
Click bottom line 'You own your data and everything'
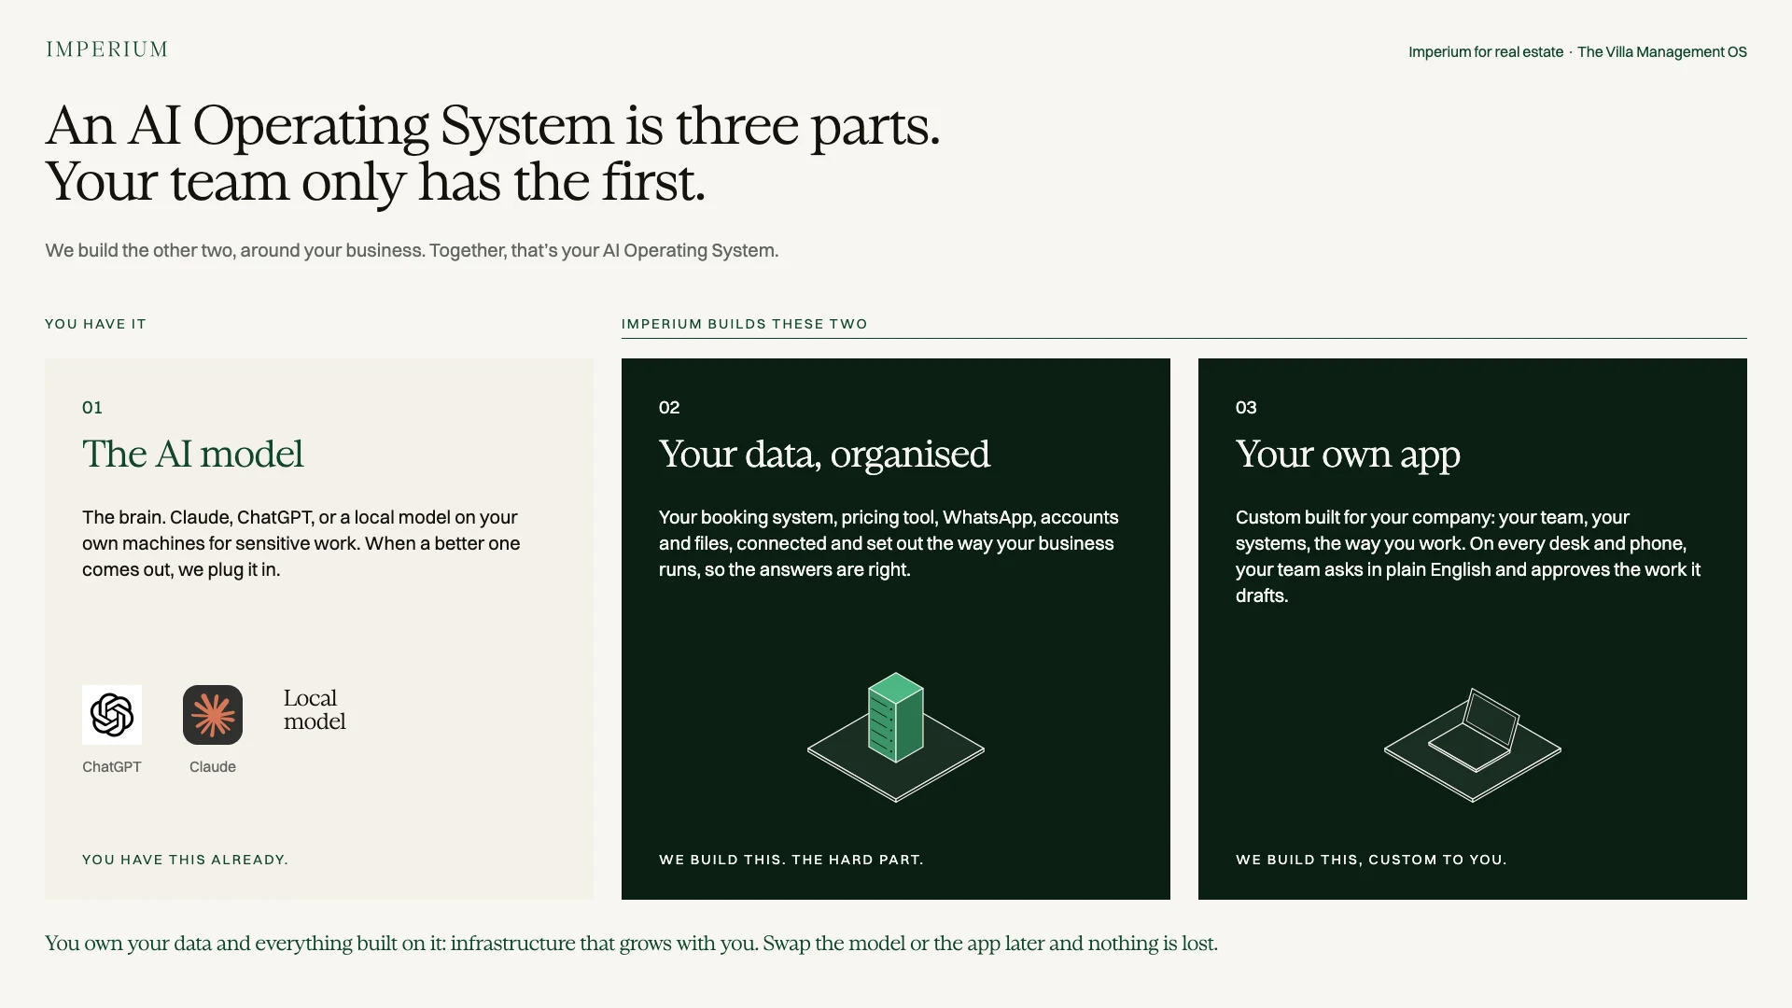tap(631, 944)
